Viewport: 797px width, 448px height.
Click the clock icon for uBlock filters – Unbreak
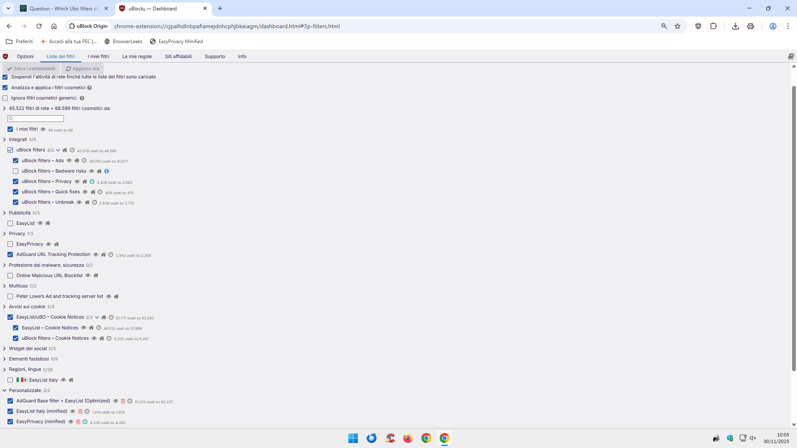[x=95, y=202]
